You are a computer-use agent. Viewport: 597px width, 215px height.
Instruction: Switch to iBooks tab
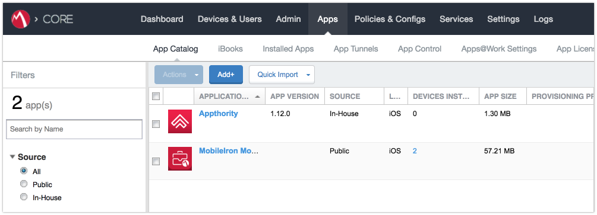pyautogui.click(x=230, y=49)
